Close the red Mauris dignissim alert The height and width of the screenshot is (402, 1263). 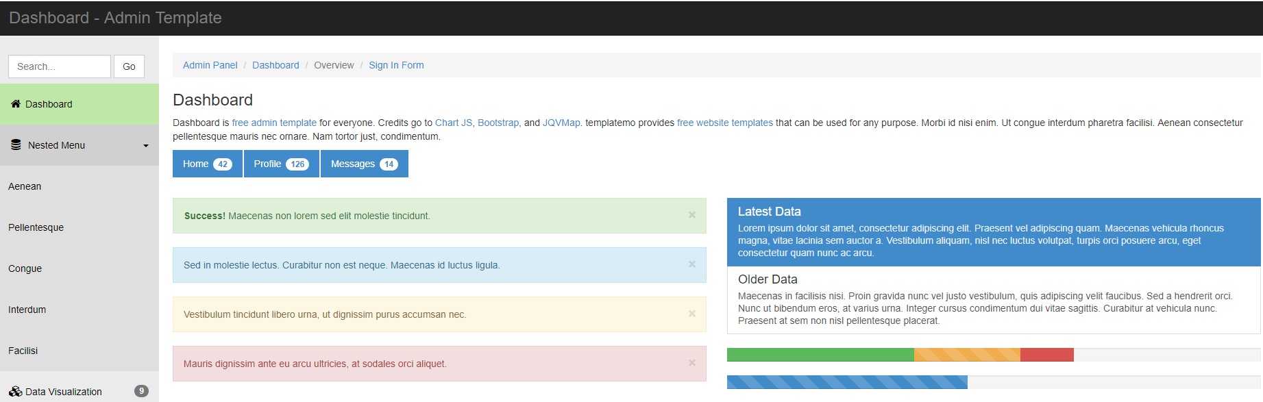pyautogui.click(x=691, y=363)
